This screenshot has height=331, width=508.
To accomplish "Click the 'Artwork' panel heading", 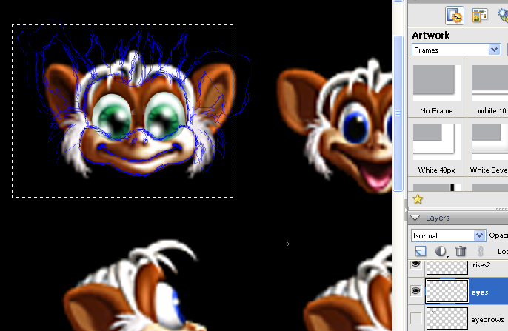I will point(431,35).
